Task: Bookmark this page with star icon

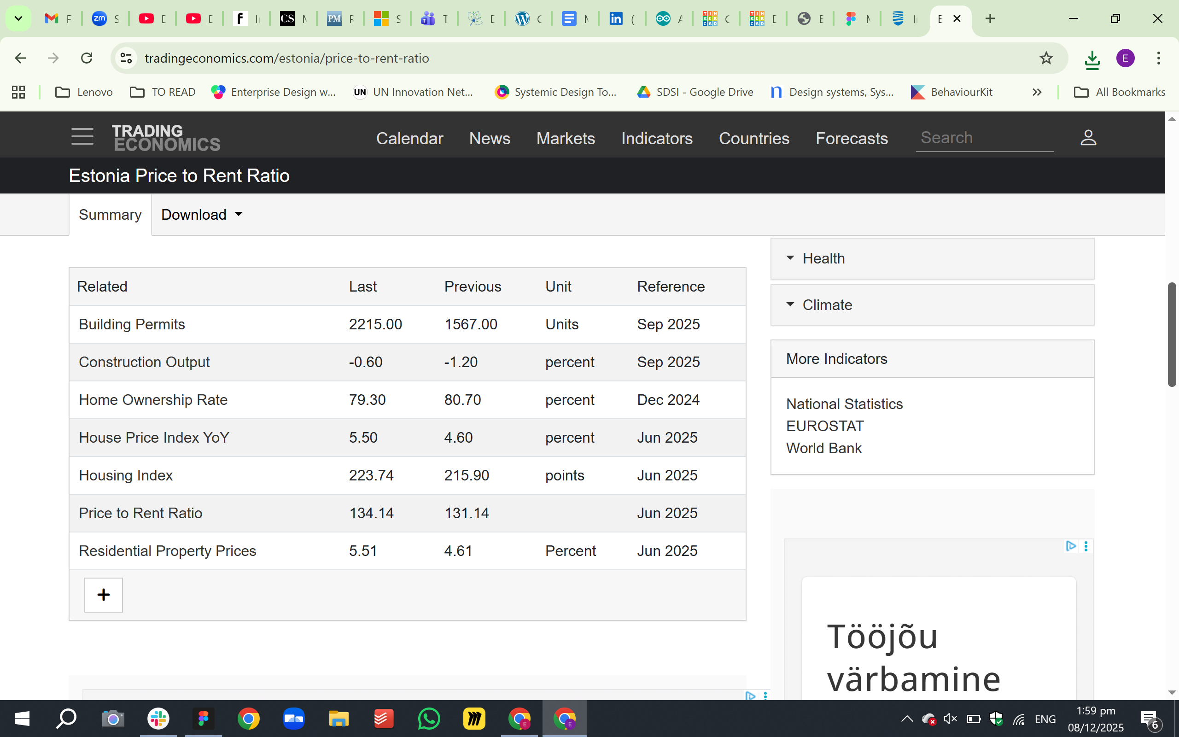Action: point(1045,58)
